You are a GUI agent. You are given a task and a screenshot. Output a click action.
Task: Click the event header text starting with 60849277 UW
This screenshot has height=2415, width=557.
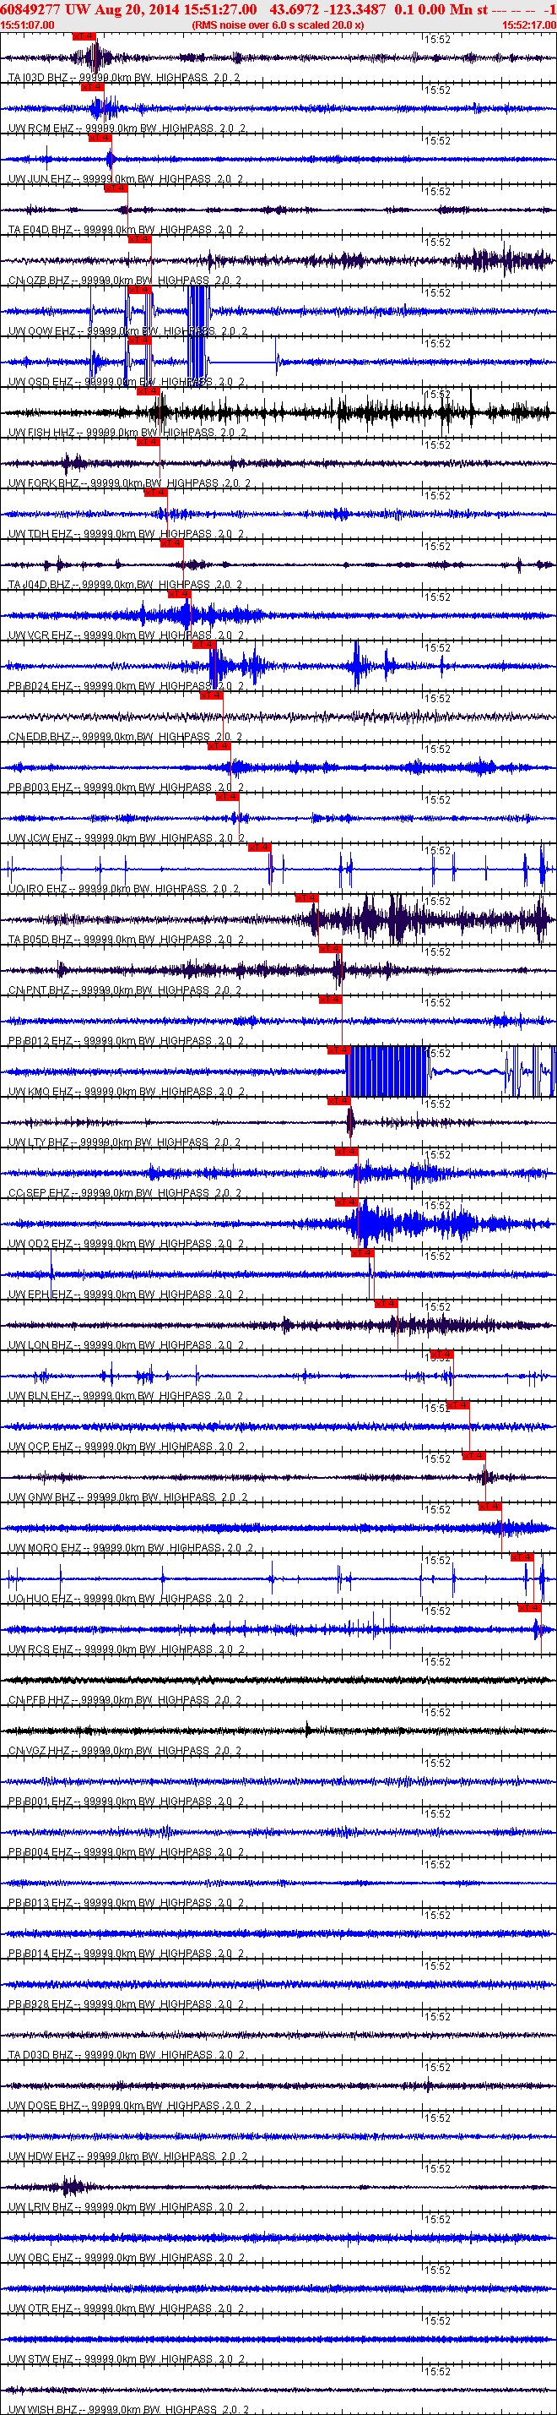click(278, 8)
